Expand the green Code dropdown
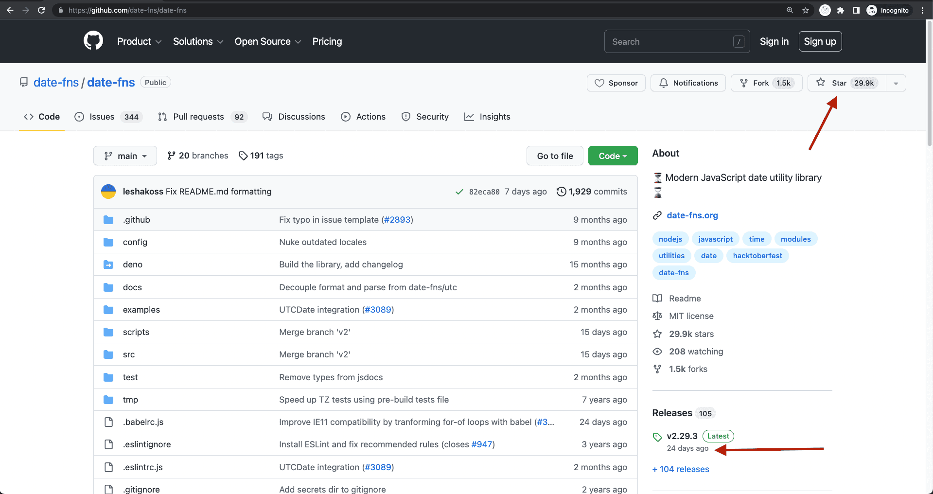The width and height of the screenshot is (933, 494). pyautogui.click(x=613, y=156)
